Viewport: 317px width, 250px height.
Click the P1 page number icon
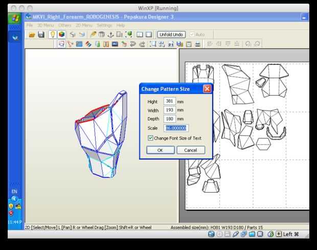pos(171,44)
